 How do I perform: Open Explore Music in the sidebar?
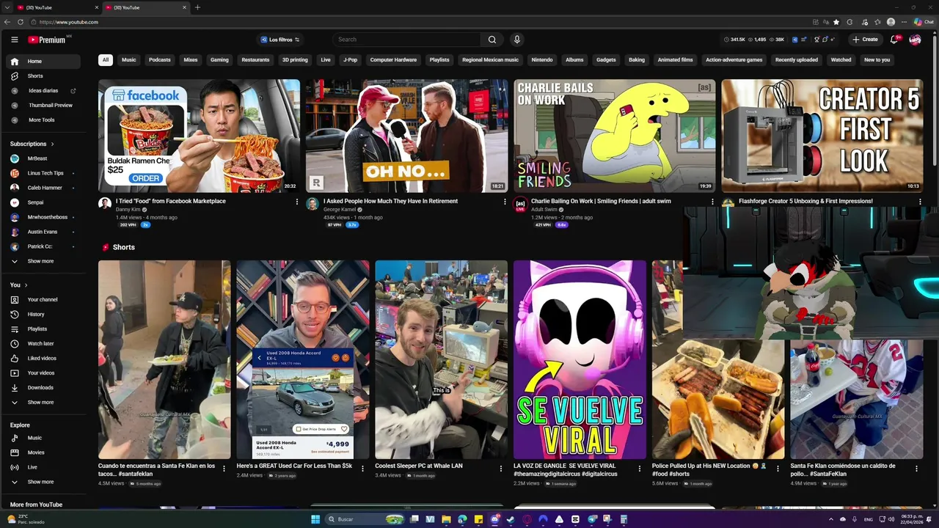44,438
